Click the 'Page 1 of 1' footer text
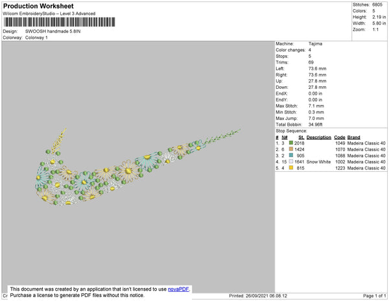The height and width of the screenshot is (301, 389). pyautogui.click(x=374, y=296)
